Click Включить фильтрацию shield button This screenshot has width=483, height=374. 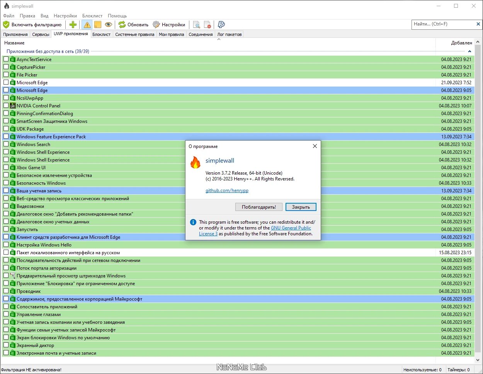click(x=32, y=25)
